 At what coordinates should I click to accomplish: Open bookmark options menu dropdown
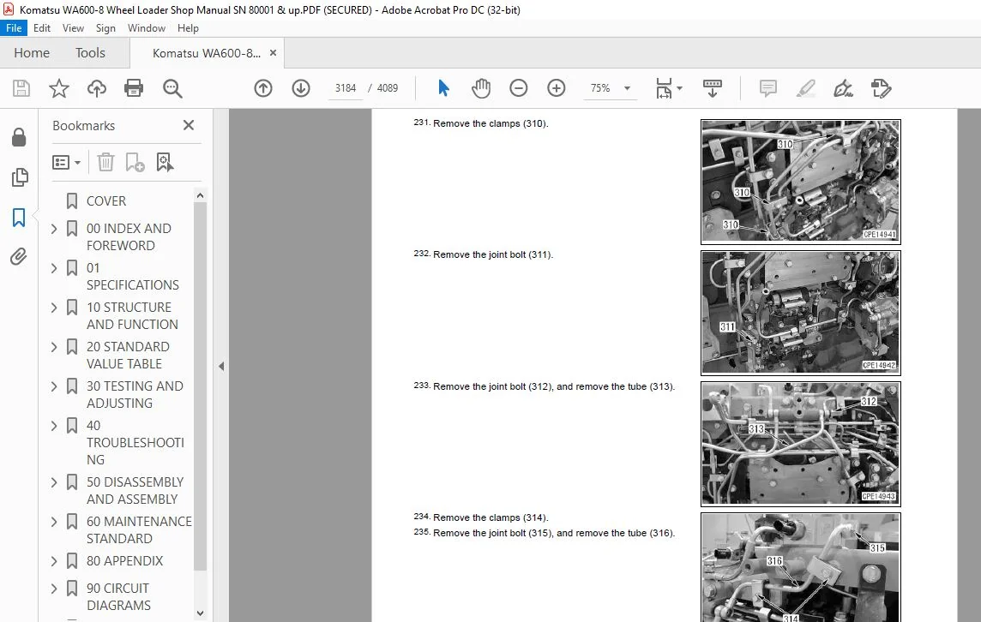(x=66, y=163)
